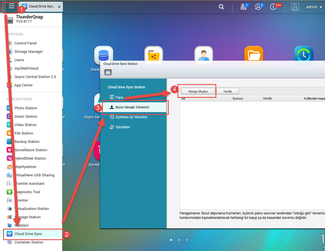325x251 pixels.
Task: Click the Music Station note icon
Action: click(x=9, y=116)
